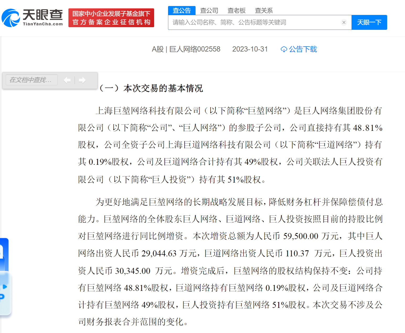
Task: Switch to the 查关系 tab
Action: point(263,10)
